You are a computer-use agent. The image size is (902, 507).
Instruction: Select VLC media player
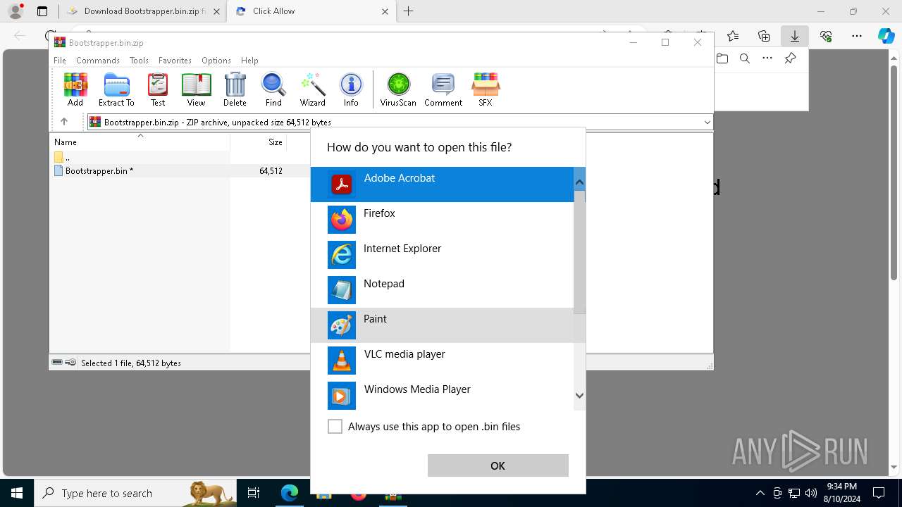coord(443,361)
